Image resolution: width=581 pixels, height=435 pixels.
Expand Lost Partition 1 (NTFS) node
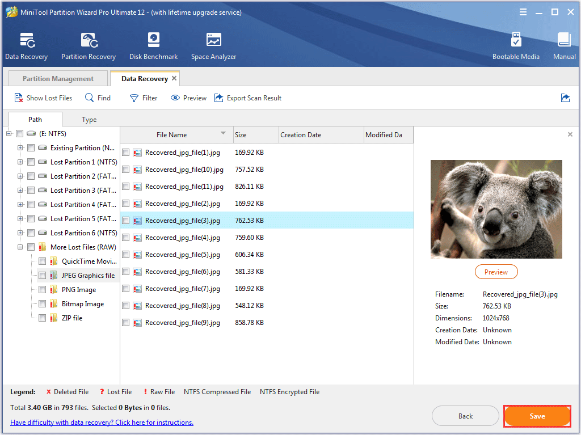(19, 162)
